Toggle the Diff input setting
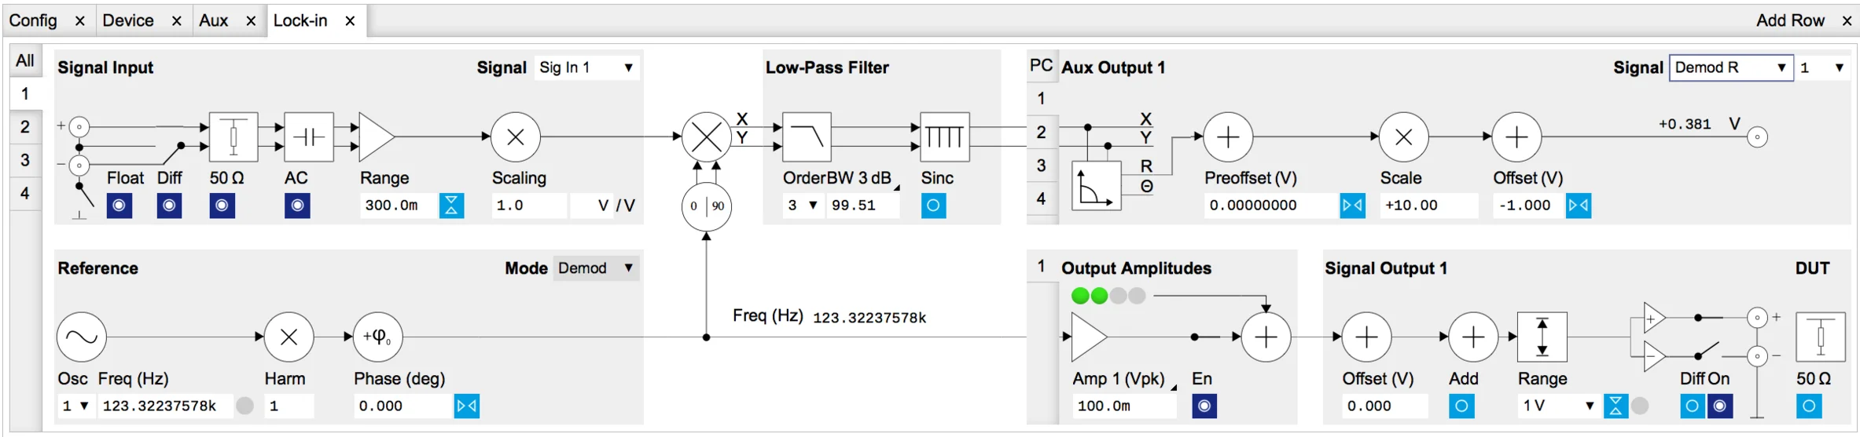Image resolution: width=1860 pixels, height=437 pixels. coord(169,206)
